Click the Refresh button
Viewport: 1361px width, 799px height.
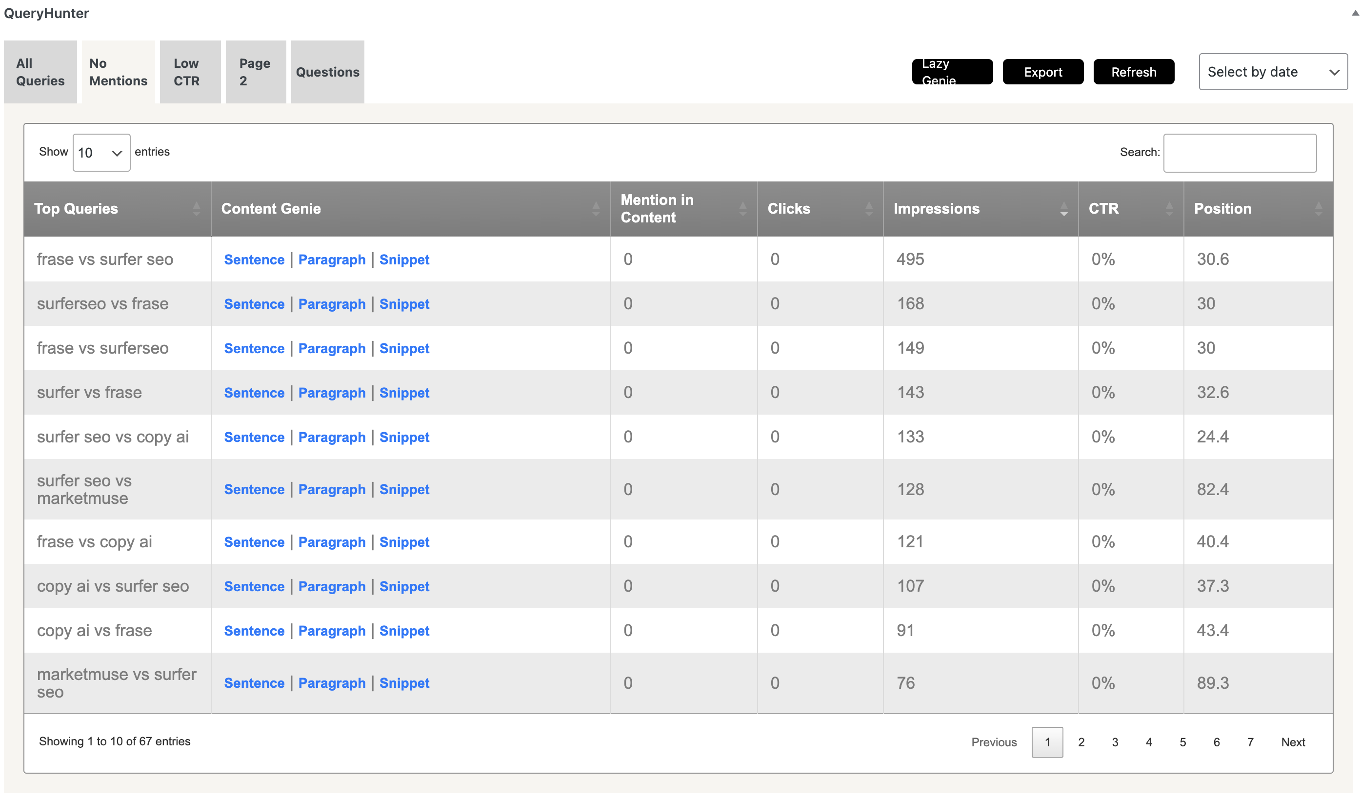point(1135,71)
